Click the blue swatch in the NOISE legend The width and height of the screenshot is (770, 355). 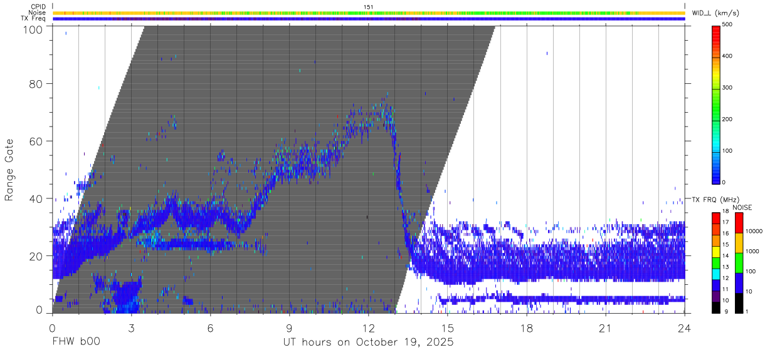(x=739, y=282)
